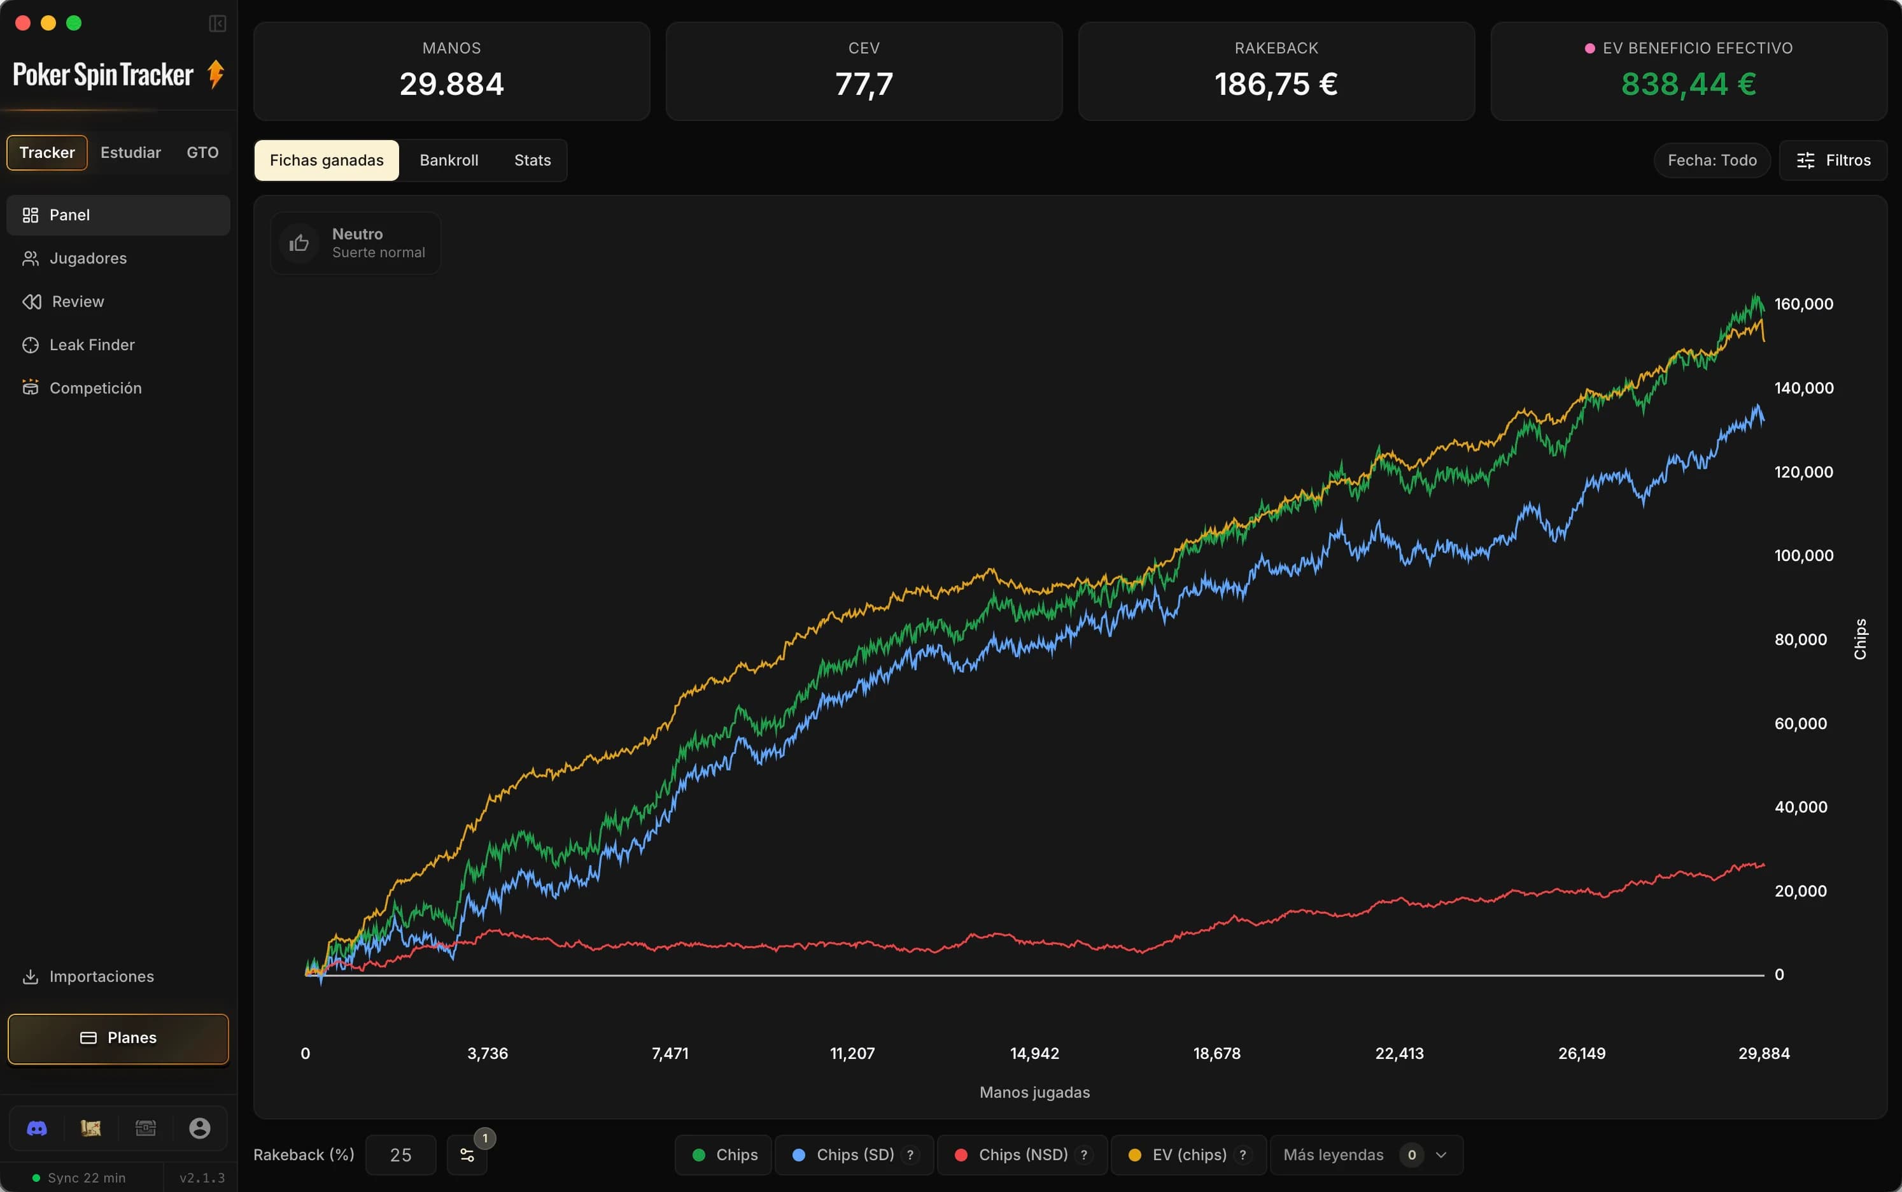Open the treasure map icon
This screenshot has height=1192, width=1902.
tap(90, 1128)
